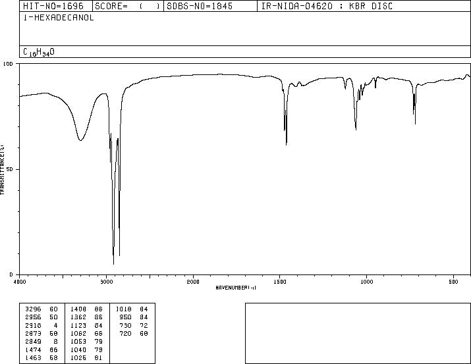Click the 500 x-axis tick label
471x364 pixels.
click(x=454, y=282)
